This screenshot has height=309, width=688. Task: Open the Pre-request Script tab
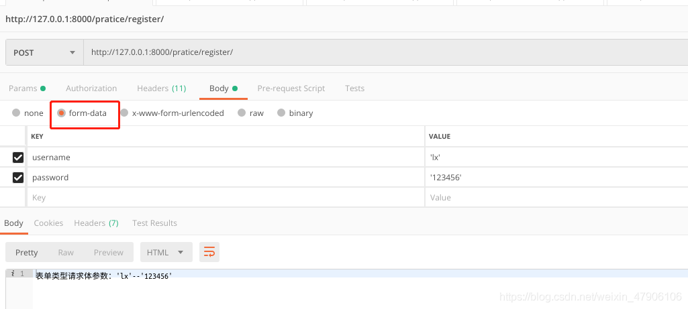click(291, 88)
